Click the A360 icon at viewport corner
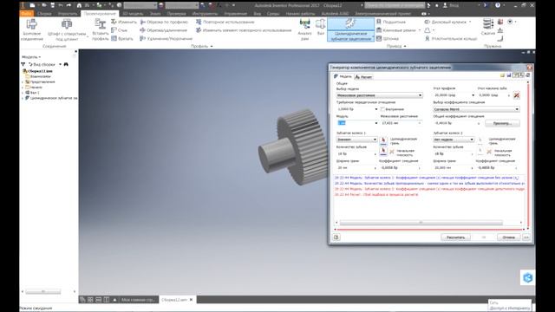Image resolution: width=555 pixels, height=312 pixels. [528, 277]
